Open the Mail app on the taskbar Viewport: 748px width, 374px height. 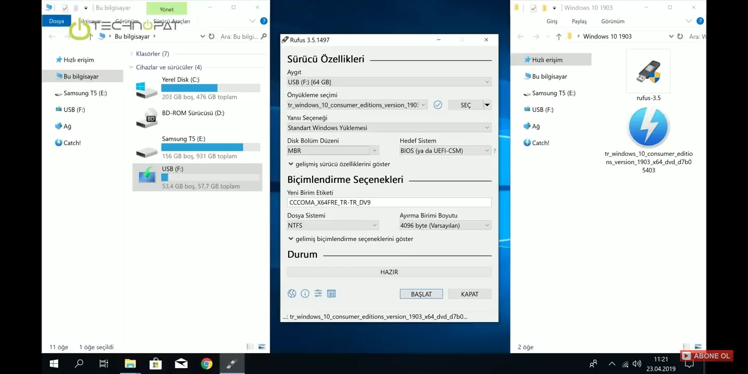[x=181, y=364]
